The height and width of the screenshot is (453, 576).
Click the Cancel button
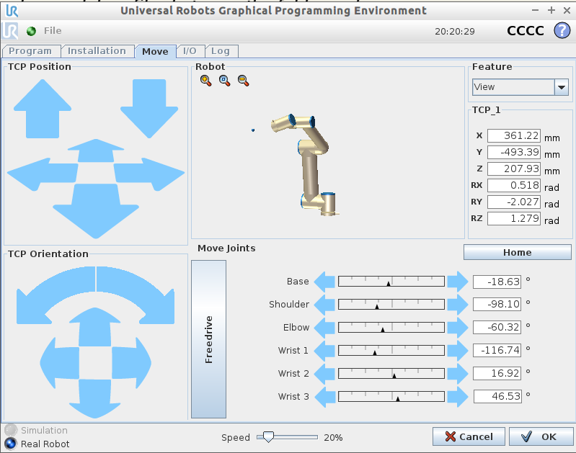coord(469,436)
